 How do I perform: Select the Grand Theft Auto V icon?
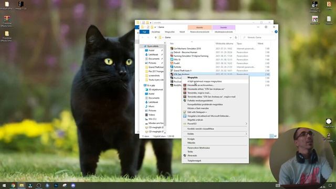(x=172, y=70)
